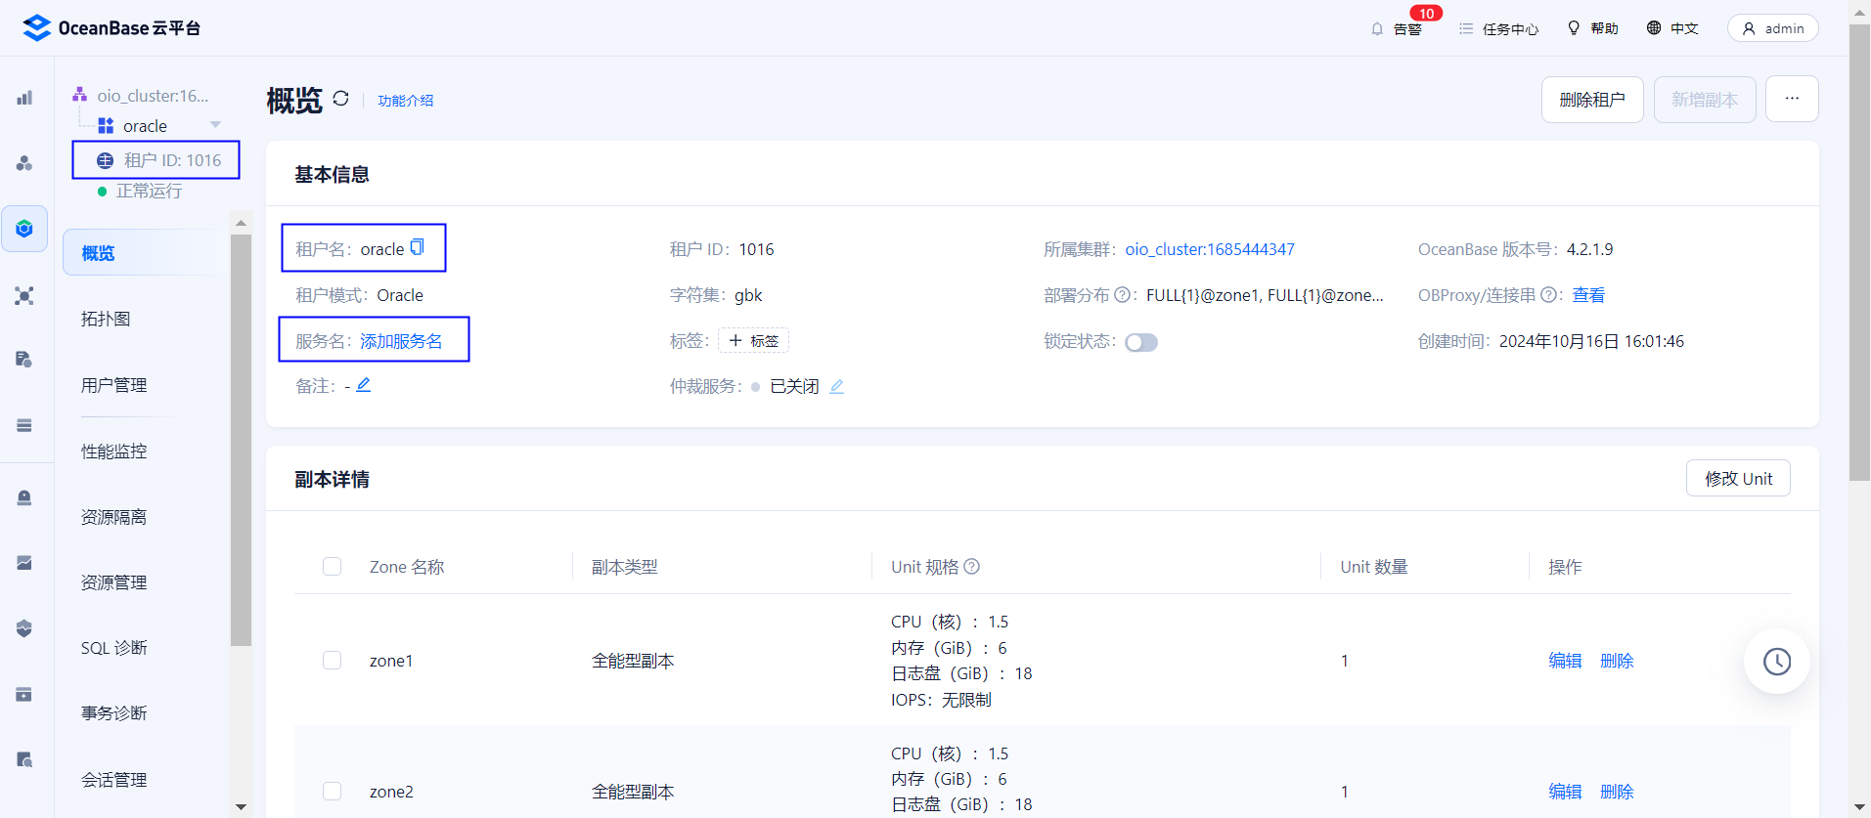Edit the 仲裁服务 setting pencil icon
This screenshot has height=818, width=1871.
click(x=836, y=386)
